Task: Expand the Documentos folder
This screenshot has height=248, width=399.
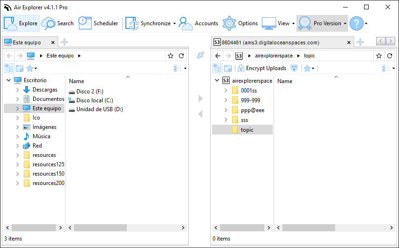Action: click(x=17, y=99)
